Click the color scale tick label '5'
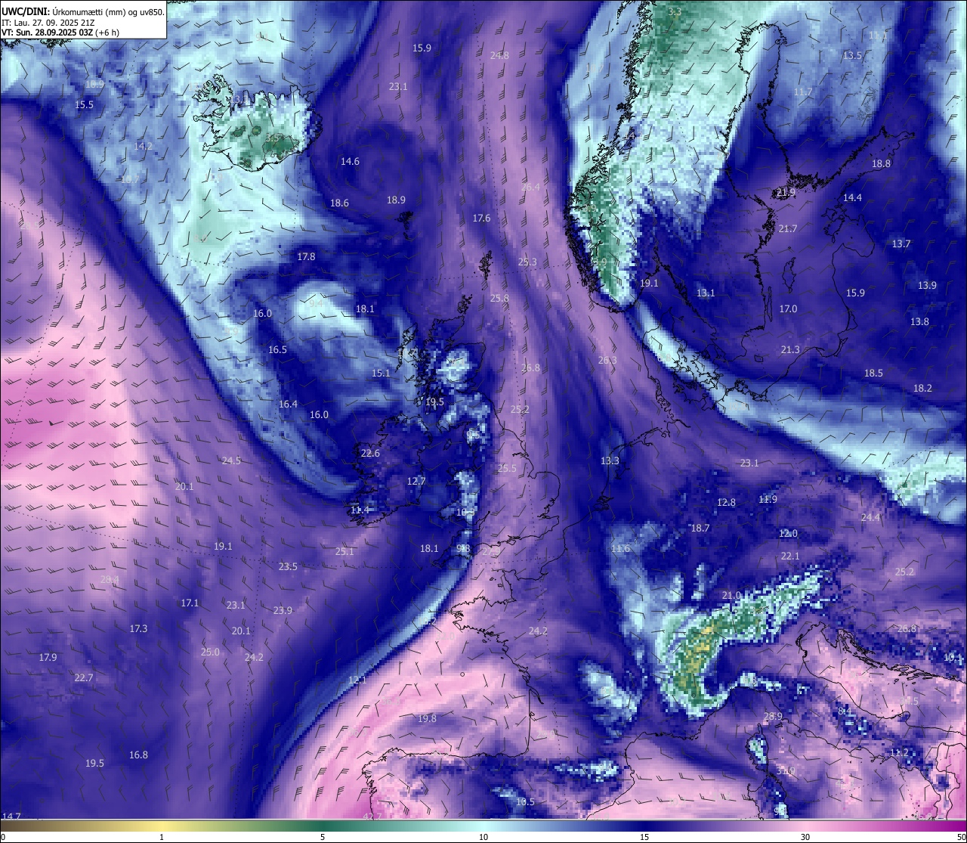 click(323, 837)
